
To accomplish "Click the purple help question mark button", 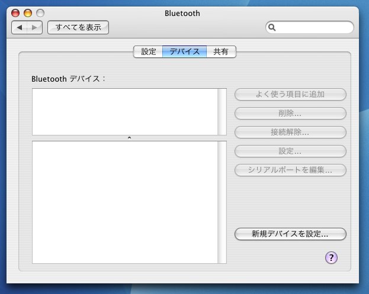I will click(x=331, y=258).
